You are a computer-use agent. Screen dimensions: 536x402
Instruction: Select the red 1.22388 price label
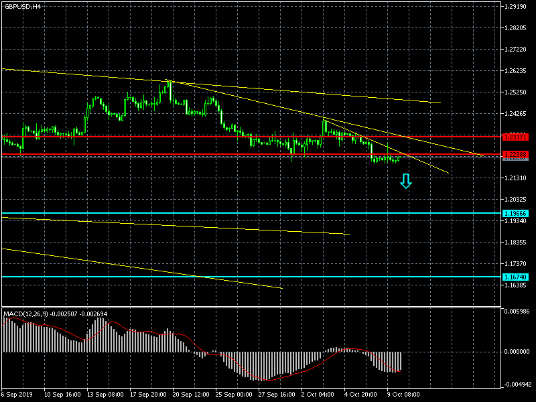(x=515, y=155)
